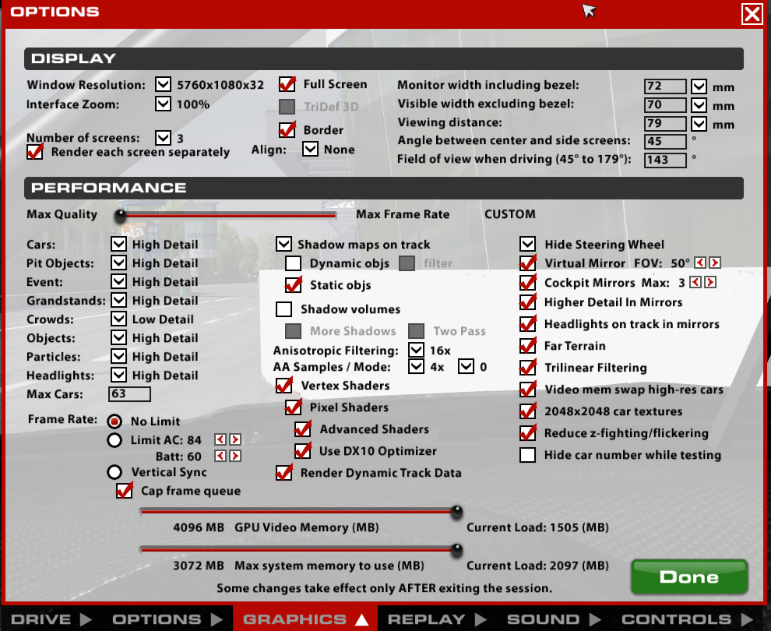Enable Hide car number while testing

[x=528, y=455]
